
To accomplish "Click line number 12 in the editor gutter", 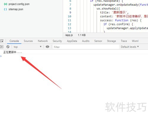I will (70, 24).
